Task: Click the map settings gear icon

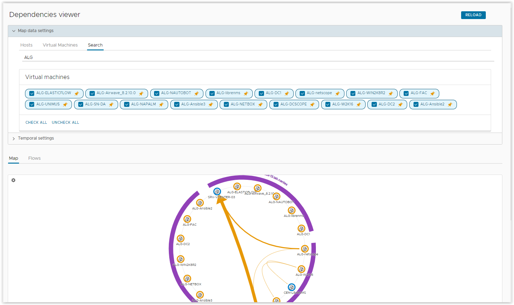Action: 13,180
